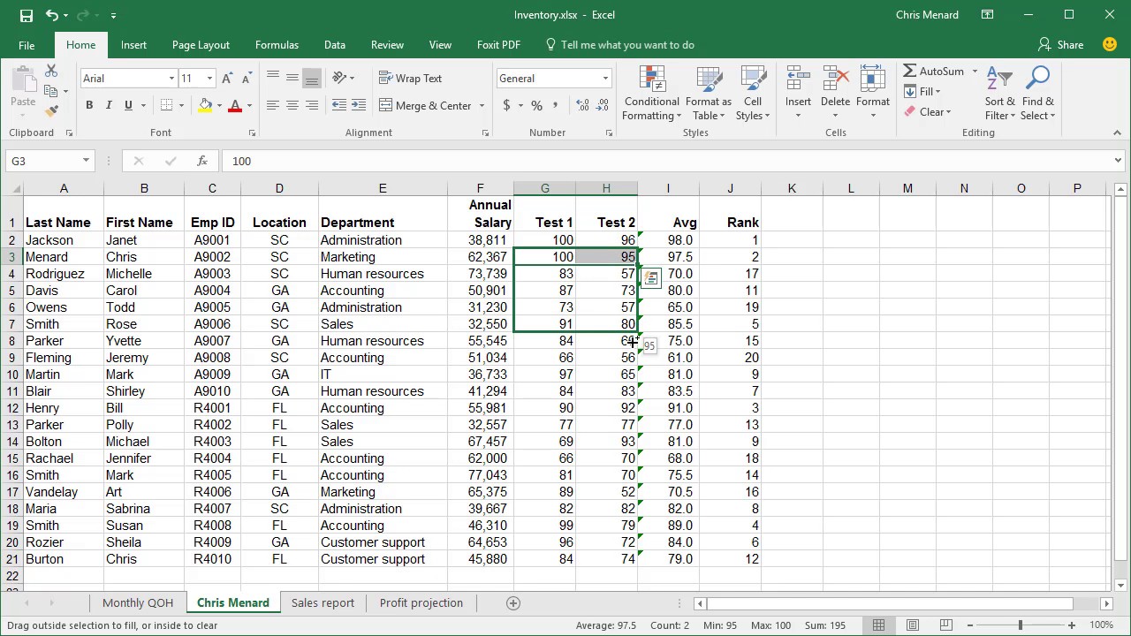The width and height of the screenshot is (1131, 636).
Task: Click Tell me what you want to do
Action: click(x=619, y=45)
